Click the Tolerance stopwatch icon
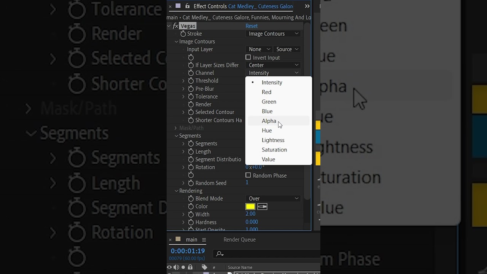This screenshot has width=487, height=274. pyautogui.click(x=191, y=97)
